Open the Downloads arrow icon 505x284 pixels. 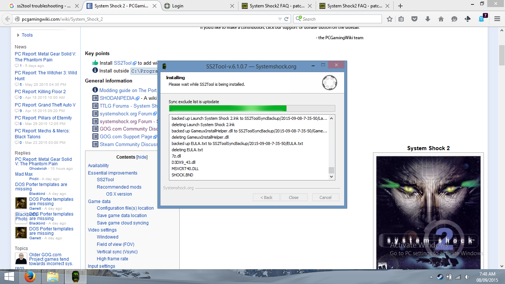(x=428, y=19)
